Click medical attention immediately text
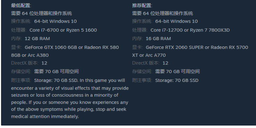The height and width of the screenshot is (128, 256). [x=45, y=116]
